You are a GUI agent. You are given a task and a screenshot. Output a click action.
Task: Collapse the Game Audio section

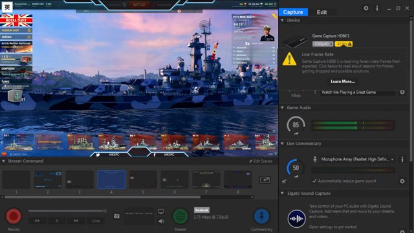click(282, 108)
